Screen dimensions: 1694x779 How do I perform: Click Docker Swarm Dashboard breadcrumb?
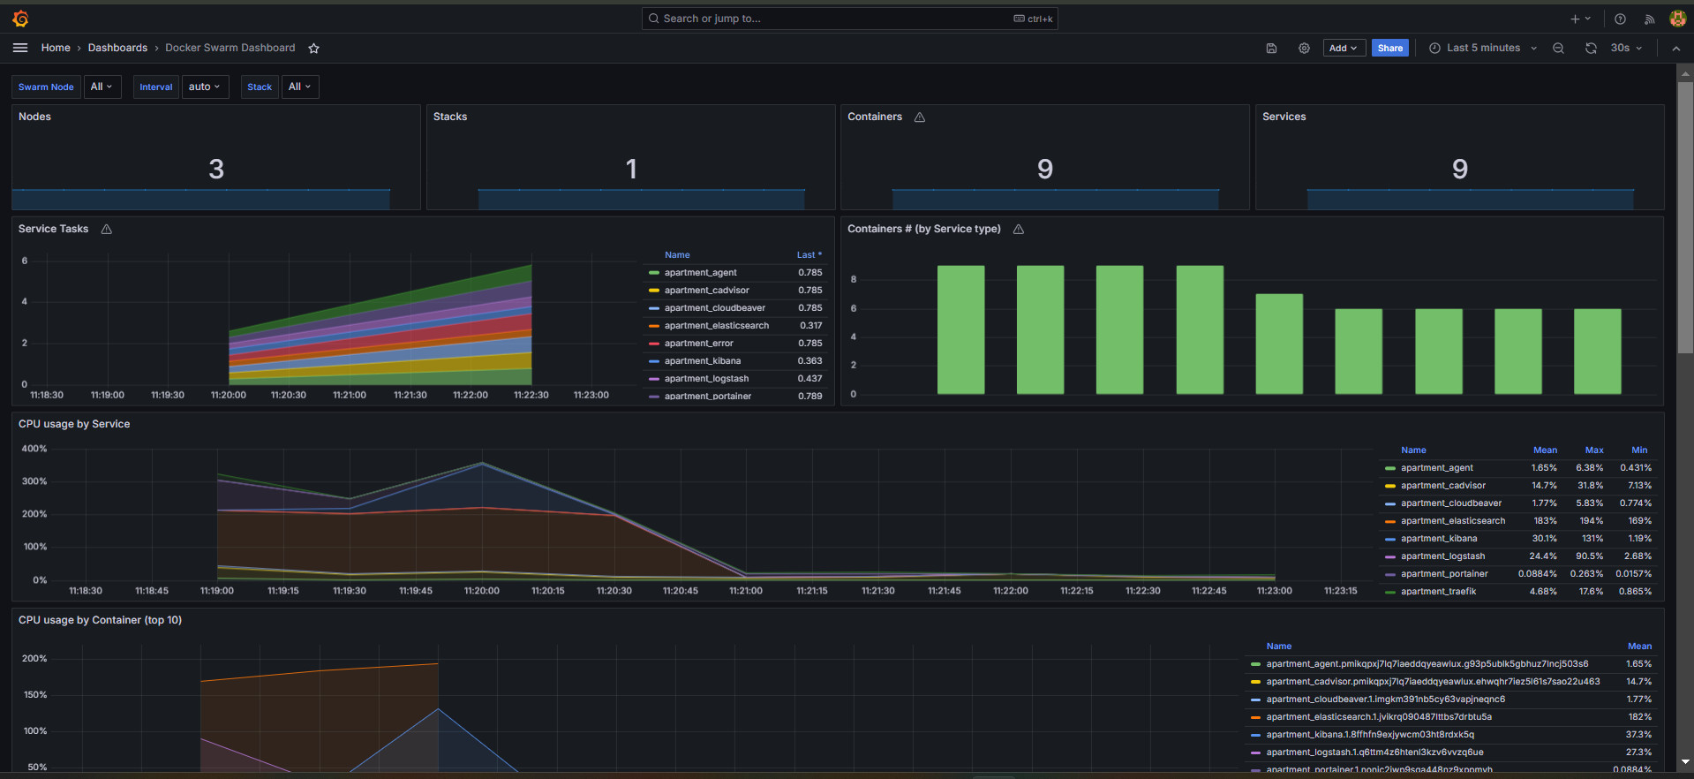[230, 48]
